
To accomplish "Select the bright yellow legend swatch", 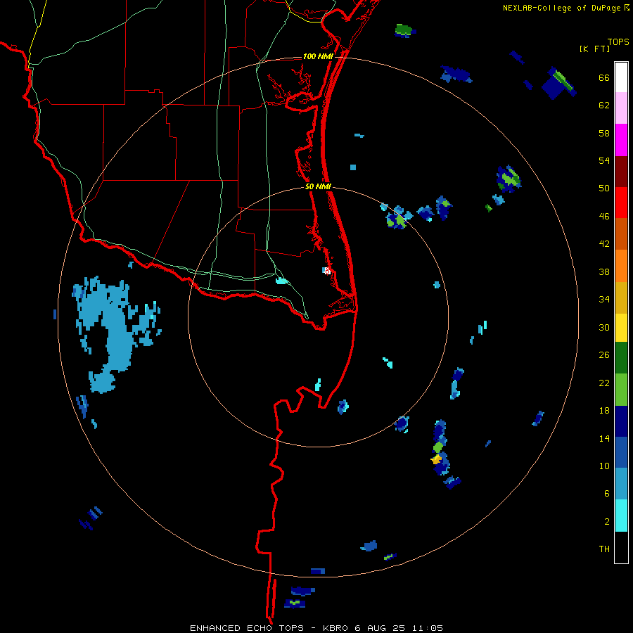I will pyautogui.click(x=621, y=328).
